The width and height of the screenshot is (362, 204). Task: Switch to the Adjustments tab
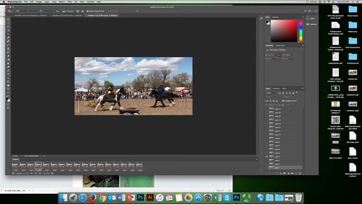tap(280, 45)
